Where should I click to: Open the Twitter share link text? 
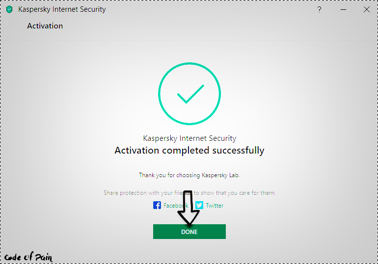coord(215,206)
